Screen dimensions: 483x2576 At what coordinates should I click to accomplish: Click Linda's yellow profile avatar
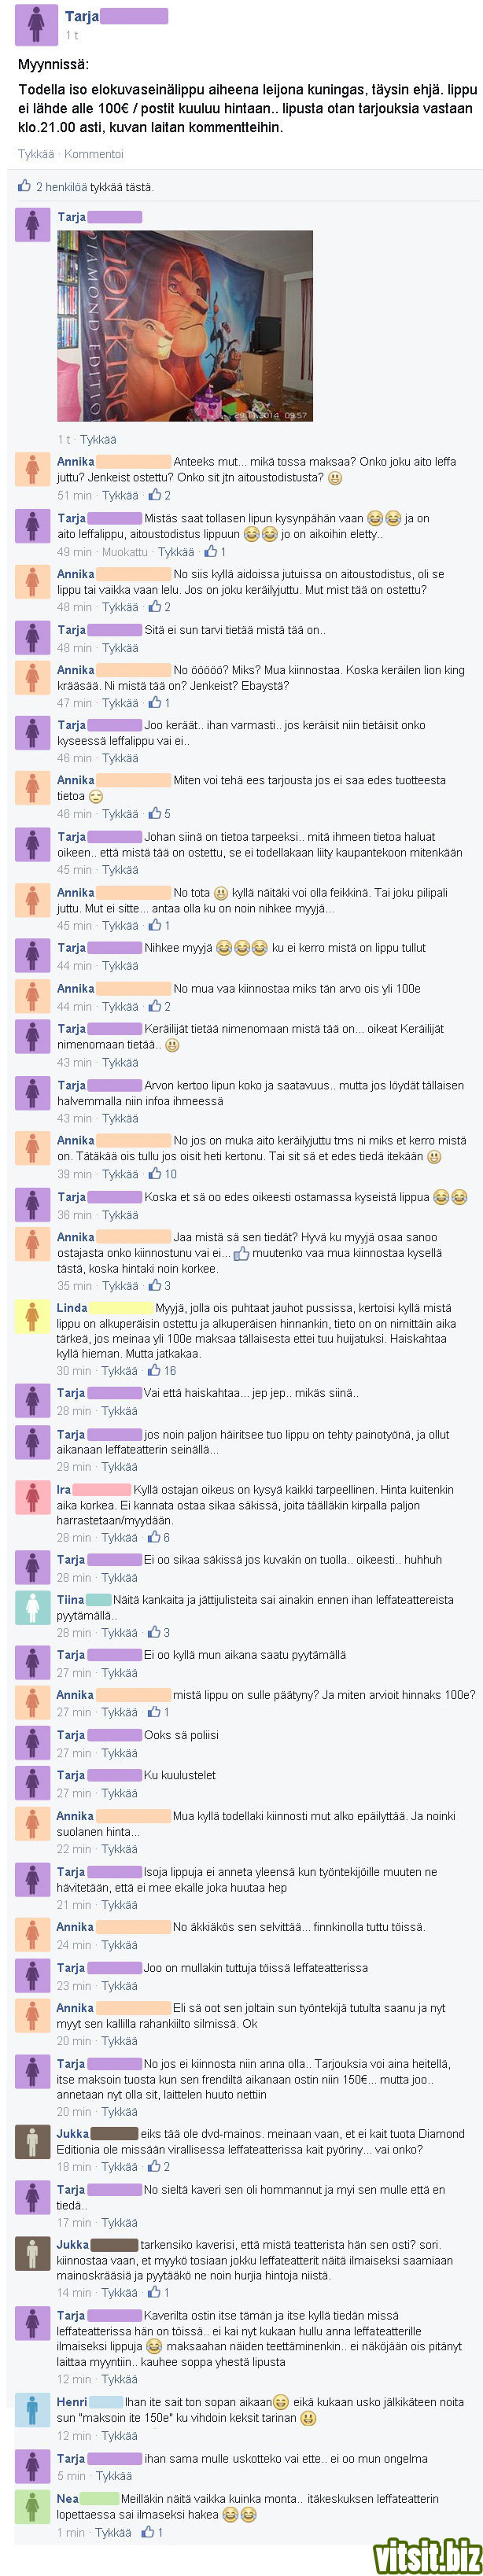pyautogui.click(x=33, y=1316)
